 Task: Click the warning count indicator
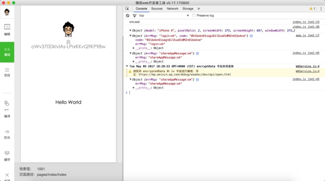coord(312,8)
